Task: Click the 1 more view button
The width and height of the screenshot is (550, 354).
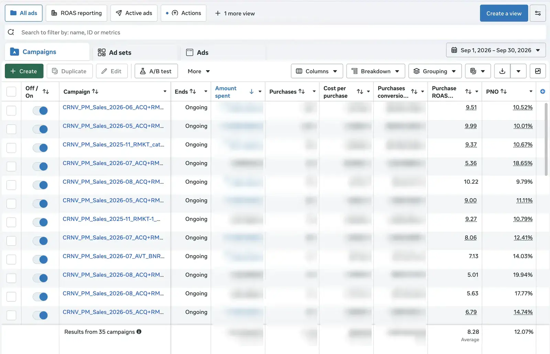Action: click(x=235, y=13)
